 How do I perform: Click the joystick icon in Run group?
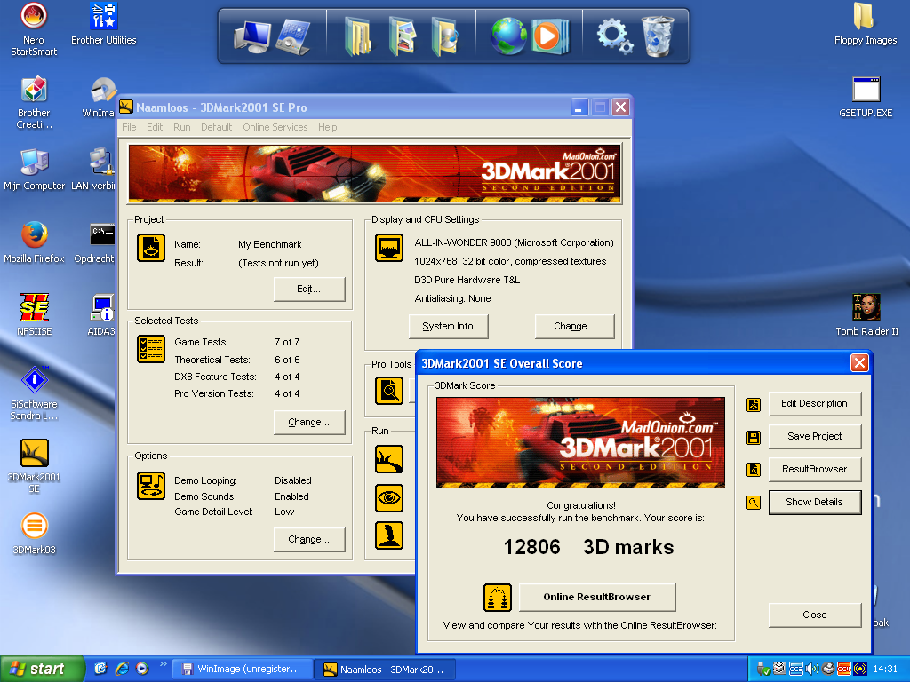coord(389,535)
